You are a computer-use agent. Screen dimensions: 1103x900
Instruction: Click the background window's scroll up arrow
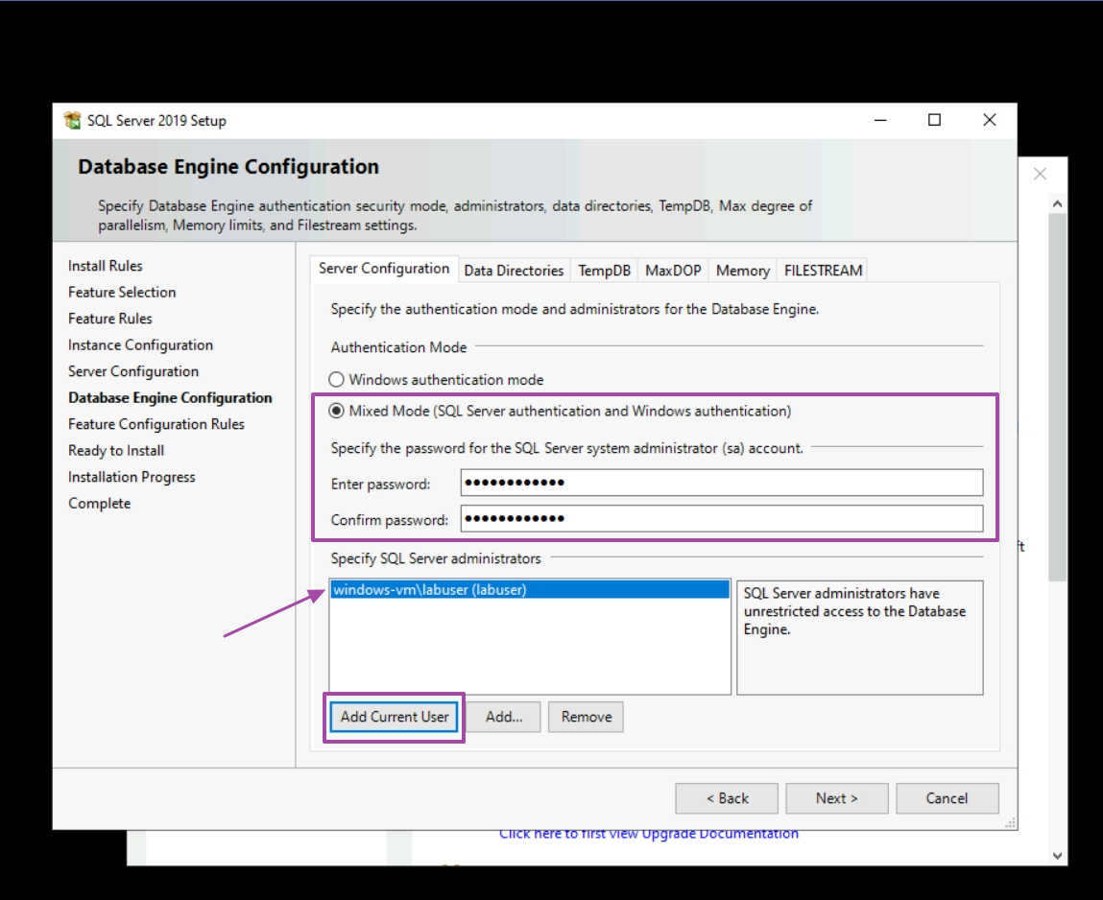pyautogui.click(x=1057, y=204)
